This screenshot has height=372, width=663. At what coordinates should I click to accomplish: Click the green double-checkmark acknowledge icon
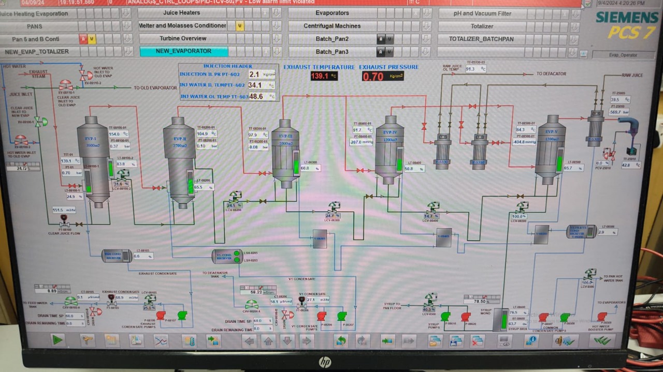pyautogui.click(x=602, y=340)
